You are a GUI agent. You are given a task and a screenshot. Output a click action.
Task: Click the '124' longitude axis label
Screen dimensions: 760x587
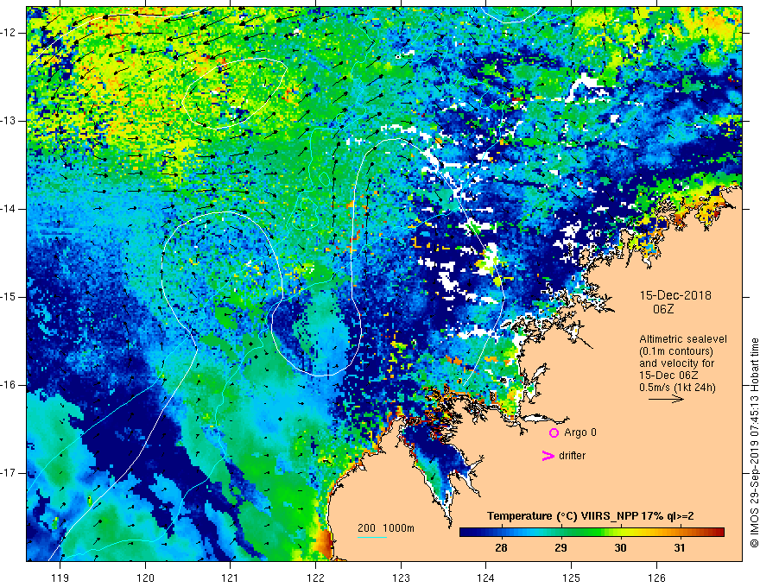point(486,578)
